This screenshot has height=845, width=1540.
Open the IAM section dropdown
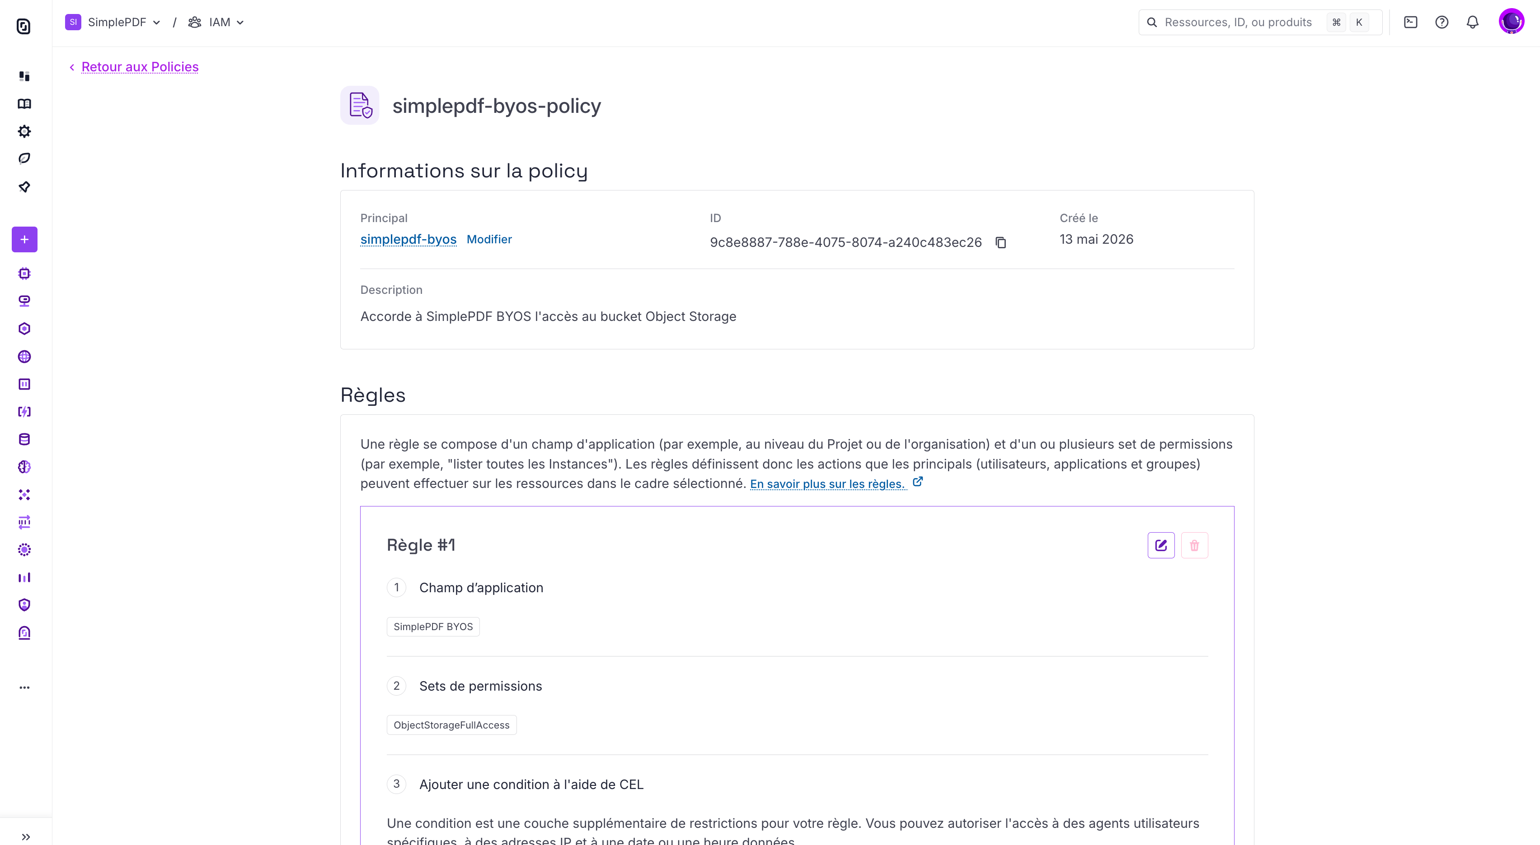coord(216,22)
